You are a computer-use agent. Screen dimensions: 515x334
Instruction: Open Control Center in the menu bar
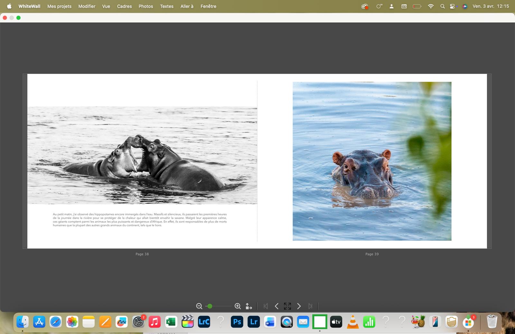453,6
